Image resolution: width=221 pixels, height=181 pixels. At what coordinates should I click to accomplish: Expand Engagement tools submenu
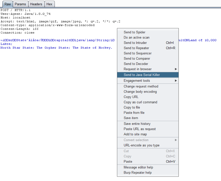pos(137,81)
